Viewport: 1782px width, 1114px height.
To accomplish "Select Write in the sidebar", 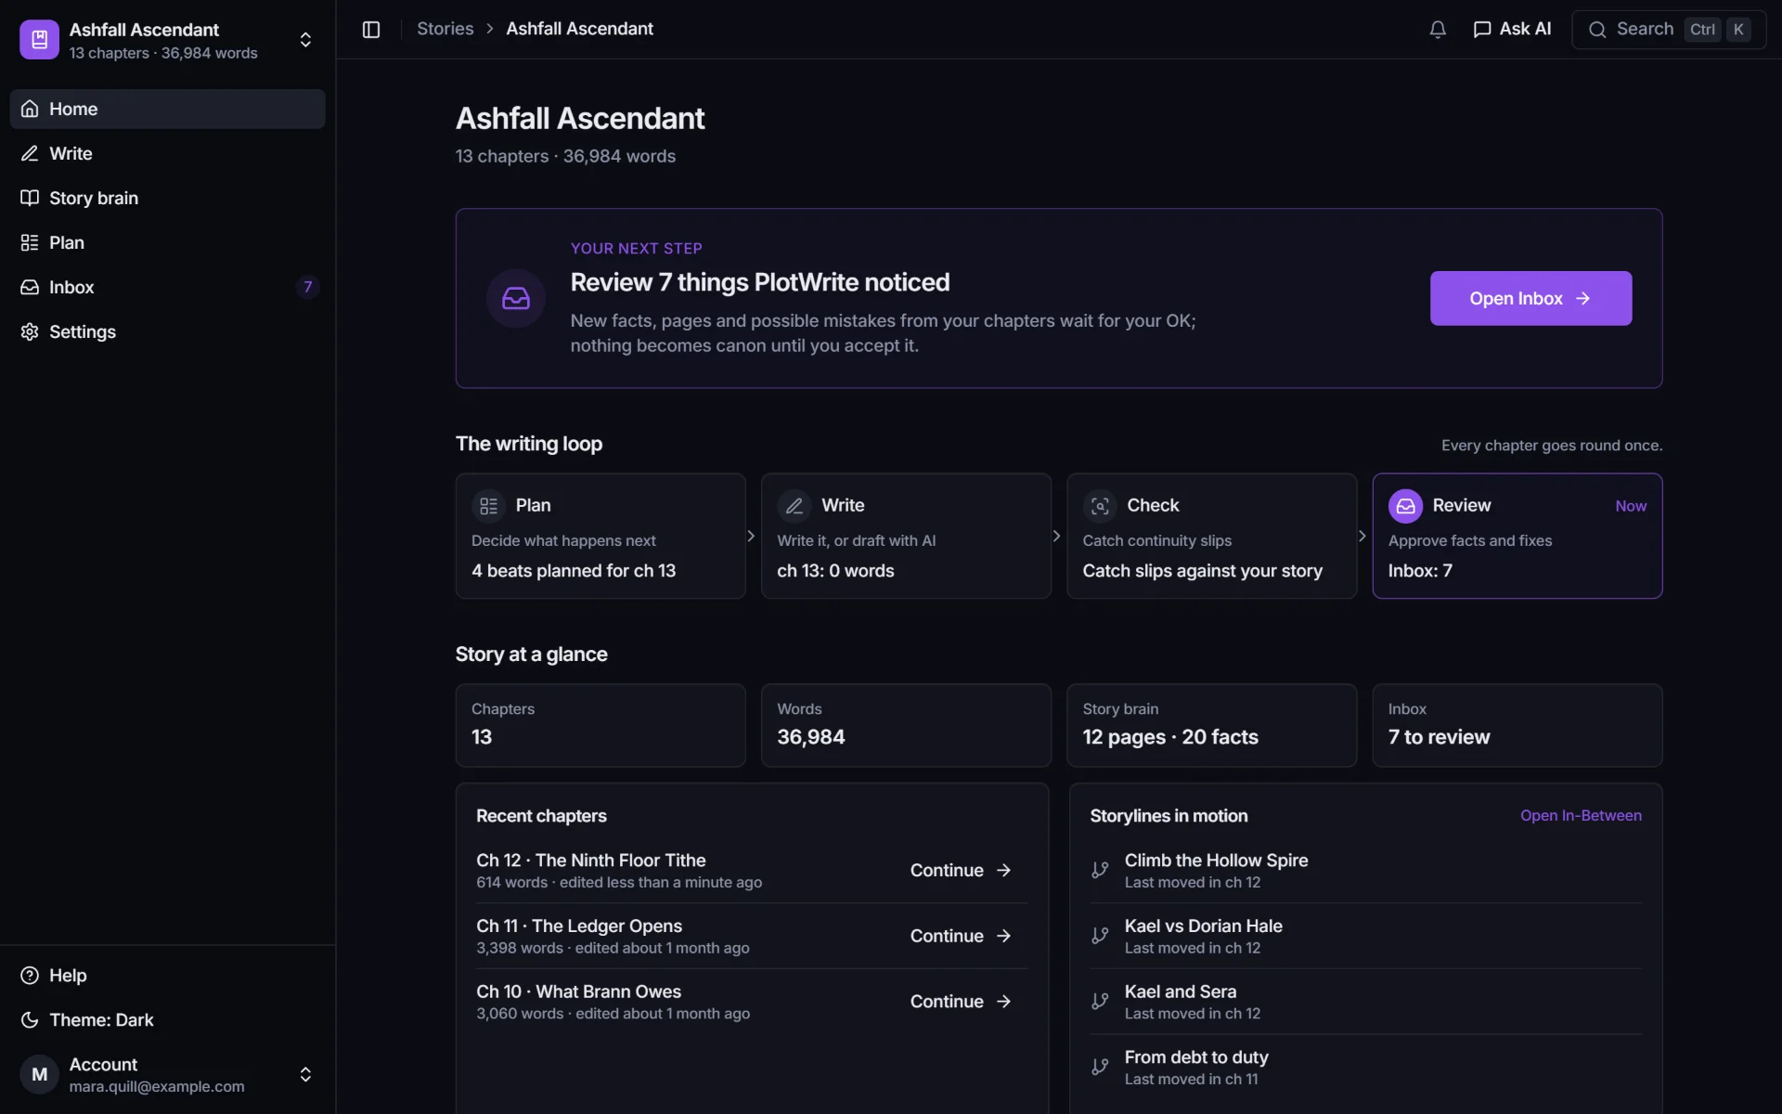I will point(167,153).
